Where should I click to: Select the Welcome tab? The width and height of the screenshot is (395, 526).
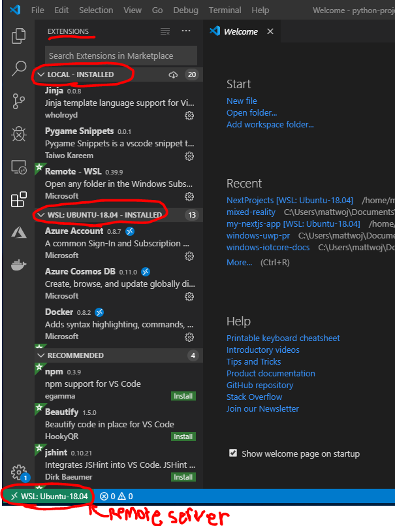(242, 31)
